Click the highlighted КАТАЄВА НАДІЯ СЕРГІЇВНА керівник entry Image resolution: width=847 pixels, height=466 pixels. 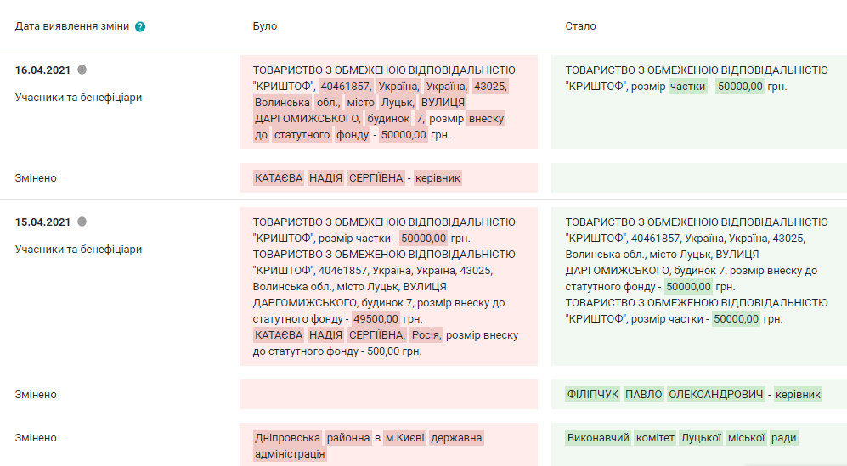pyautogui.click(x=358, y=178)
